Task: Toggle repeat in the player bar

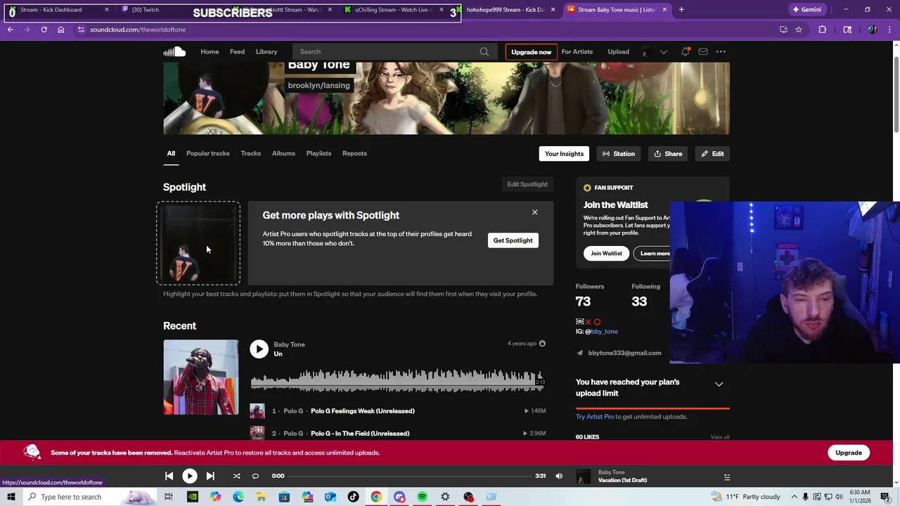Action: click(x=255, y=476)
